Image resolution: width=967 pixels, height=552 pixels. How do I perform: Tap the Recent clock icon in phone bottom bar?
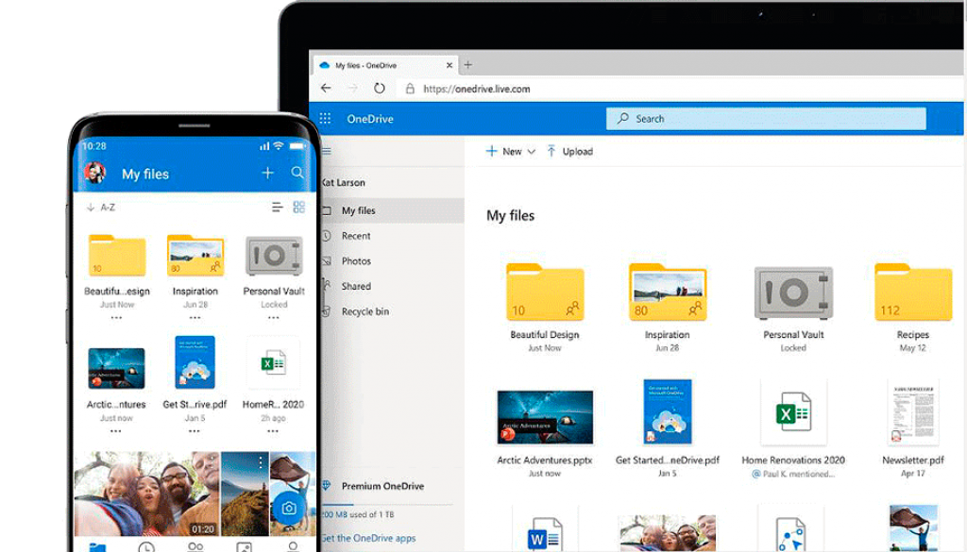pyautogui.click(x=146, y=547)
